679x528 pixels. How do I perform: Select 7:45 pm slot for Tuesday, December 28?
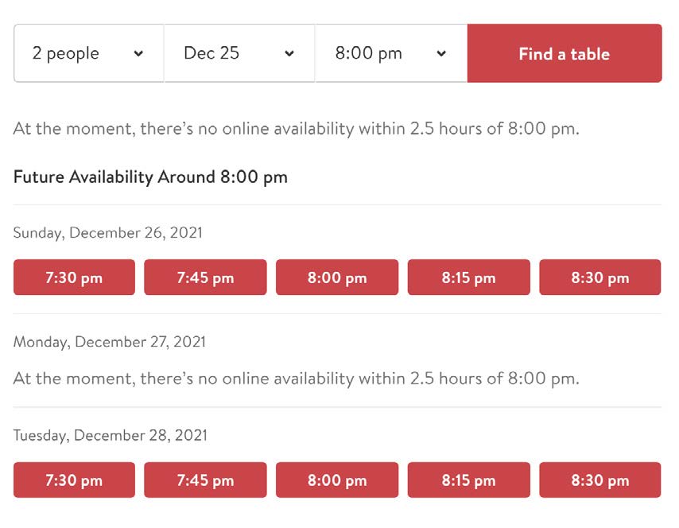click(x=205, y=480)
